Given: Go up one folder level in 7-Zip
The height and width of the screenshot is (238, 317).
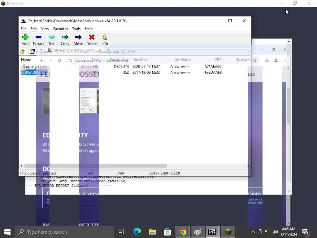Looking at the screenshot, I should click(23, 52).
